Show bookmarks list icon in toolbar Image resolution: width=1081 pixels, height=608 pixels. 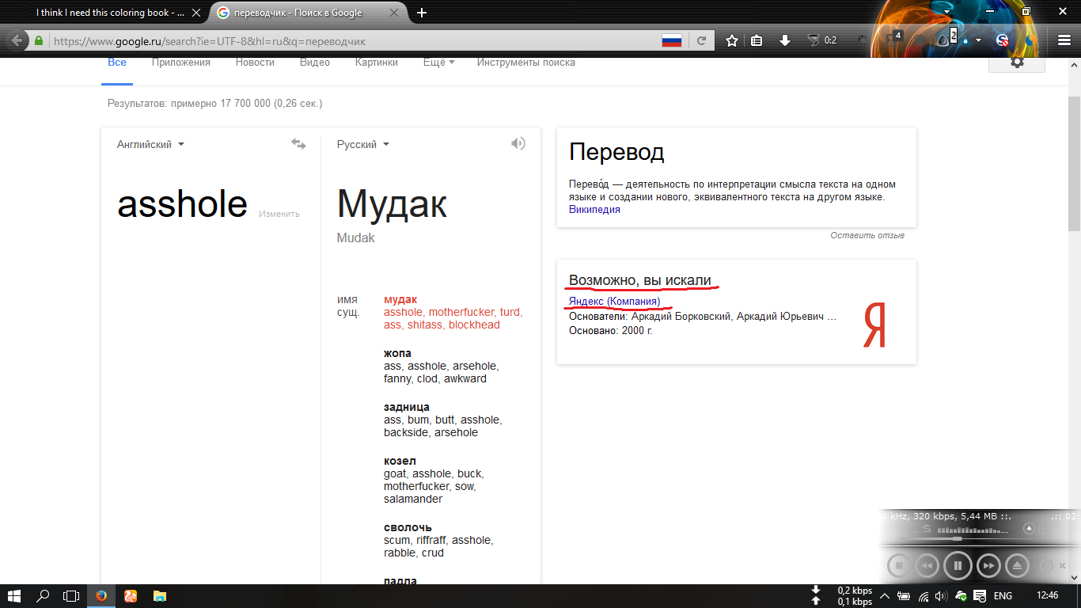757,40
